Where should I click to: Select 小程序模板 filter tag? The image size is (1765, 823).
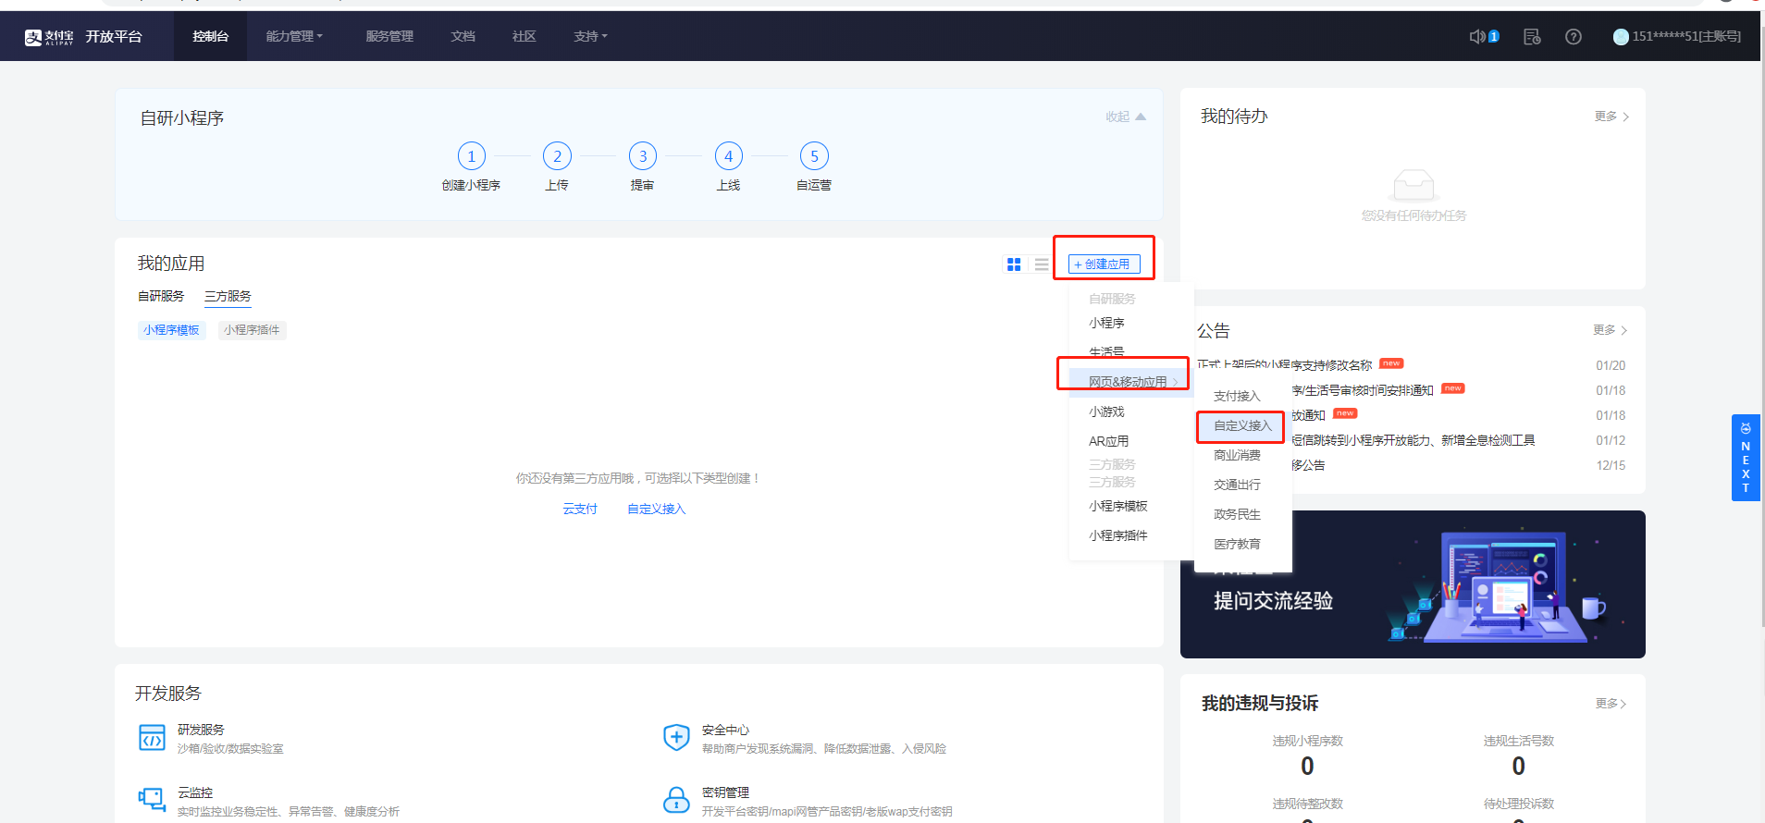(x=171, y=330)
